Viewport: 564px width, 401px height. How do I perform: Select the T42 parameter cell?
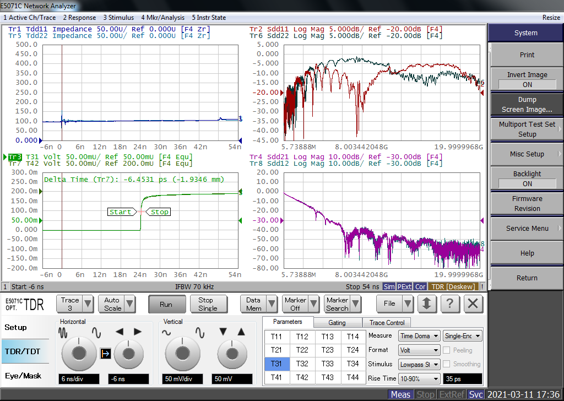(302, 377)
